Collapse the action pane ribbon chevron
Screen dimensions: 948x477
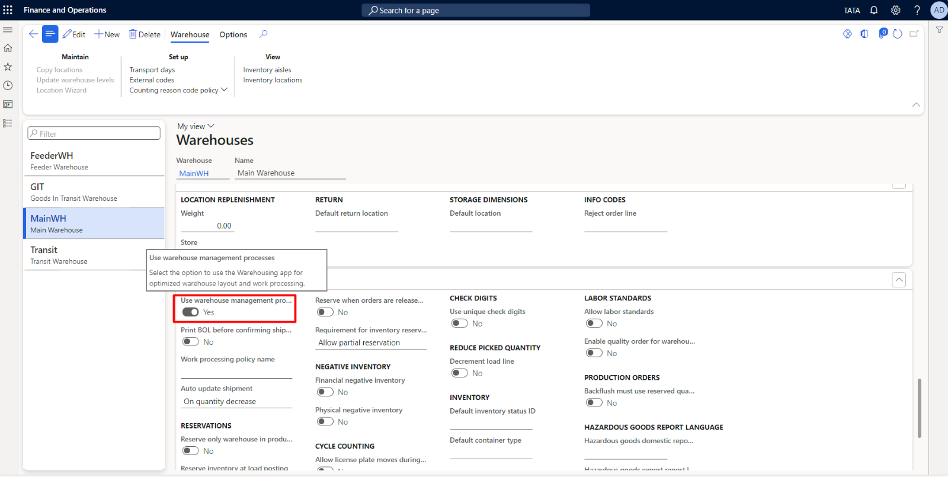(x=916, y=105)
